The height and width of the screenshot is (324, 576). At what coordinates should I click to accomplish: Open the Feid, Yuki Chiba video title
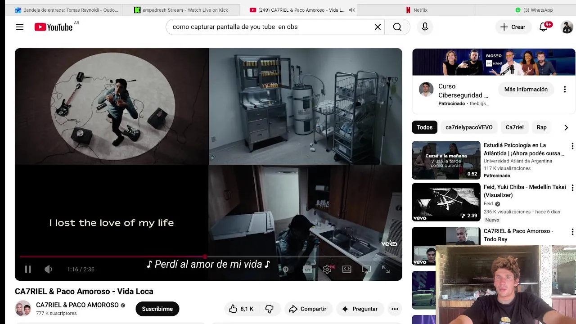525,191
